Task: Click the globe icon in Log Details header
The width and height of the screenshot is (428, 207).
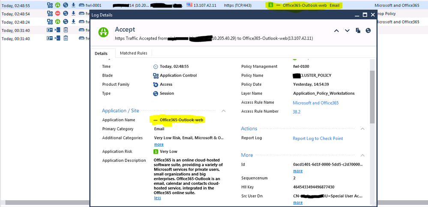Action: tap(368, 31)
